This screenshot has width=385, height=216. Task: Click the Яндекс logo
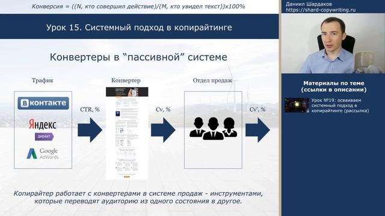point(43,124)
